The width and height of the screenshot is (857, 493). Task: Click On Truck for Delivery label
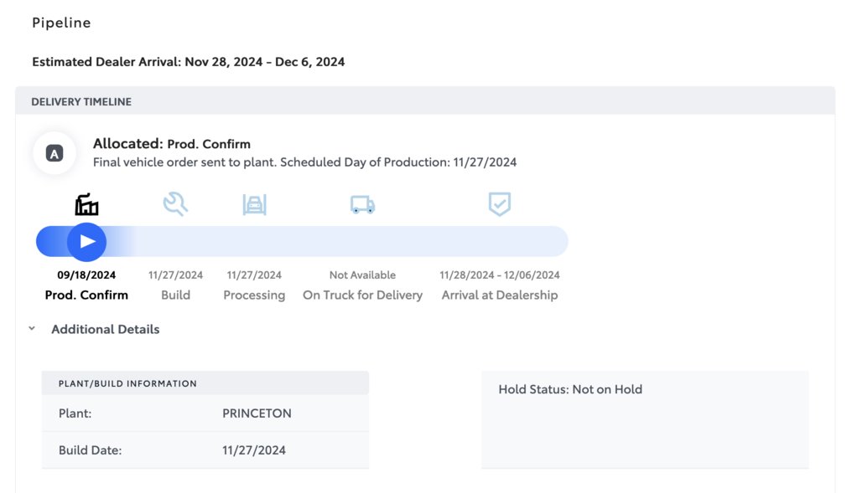[x=362, y=295]
